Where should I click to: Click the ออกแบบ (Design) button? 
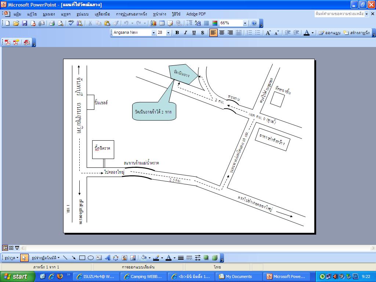[x=329, y=33]
